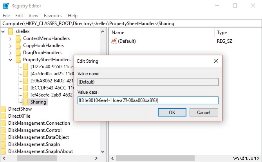
Task: Collapse the shellex tree node
Action: (x=4, y=31)
